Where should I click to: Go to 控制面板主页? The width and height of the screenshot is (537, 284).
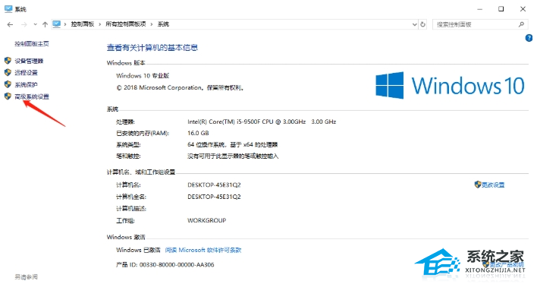[x=32, y=44]
